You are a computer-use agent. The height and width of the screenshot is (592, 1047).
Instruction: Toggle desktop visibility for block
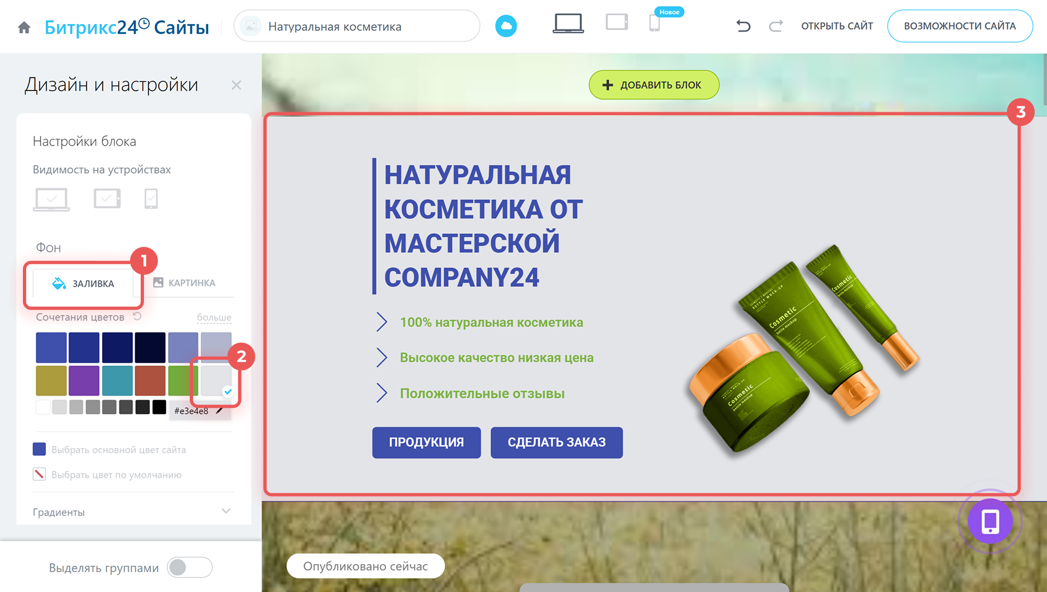pos(51,199)
